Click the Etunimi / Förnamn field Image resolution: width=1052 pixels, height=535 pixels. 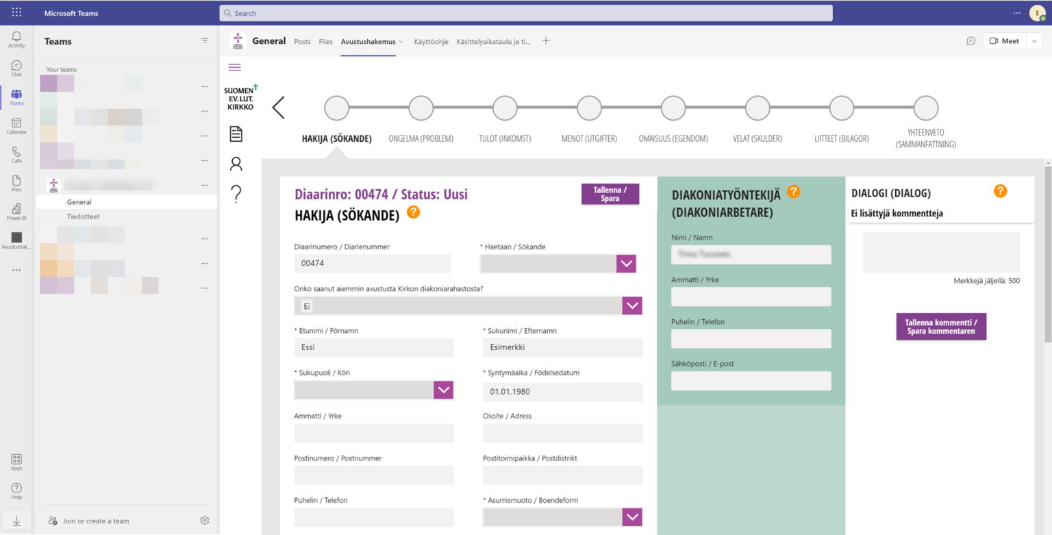374,347
